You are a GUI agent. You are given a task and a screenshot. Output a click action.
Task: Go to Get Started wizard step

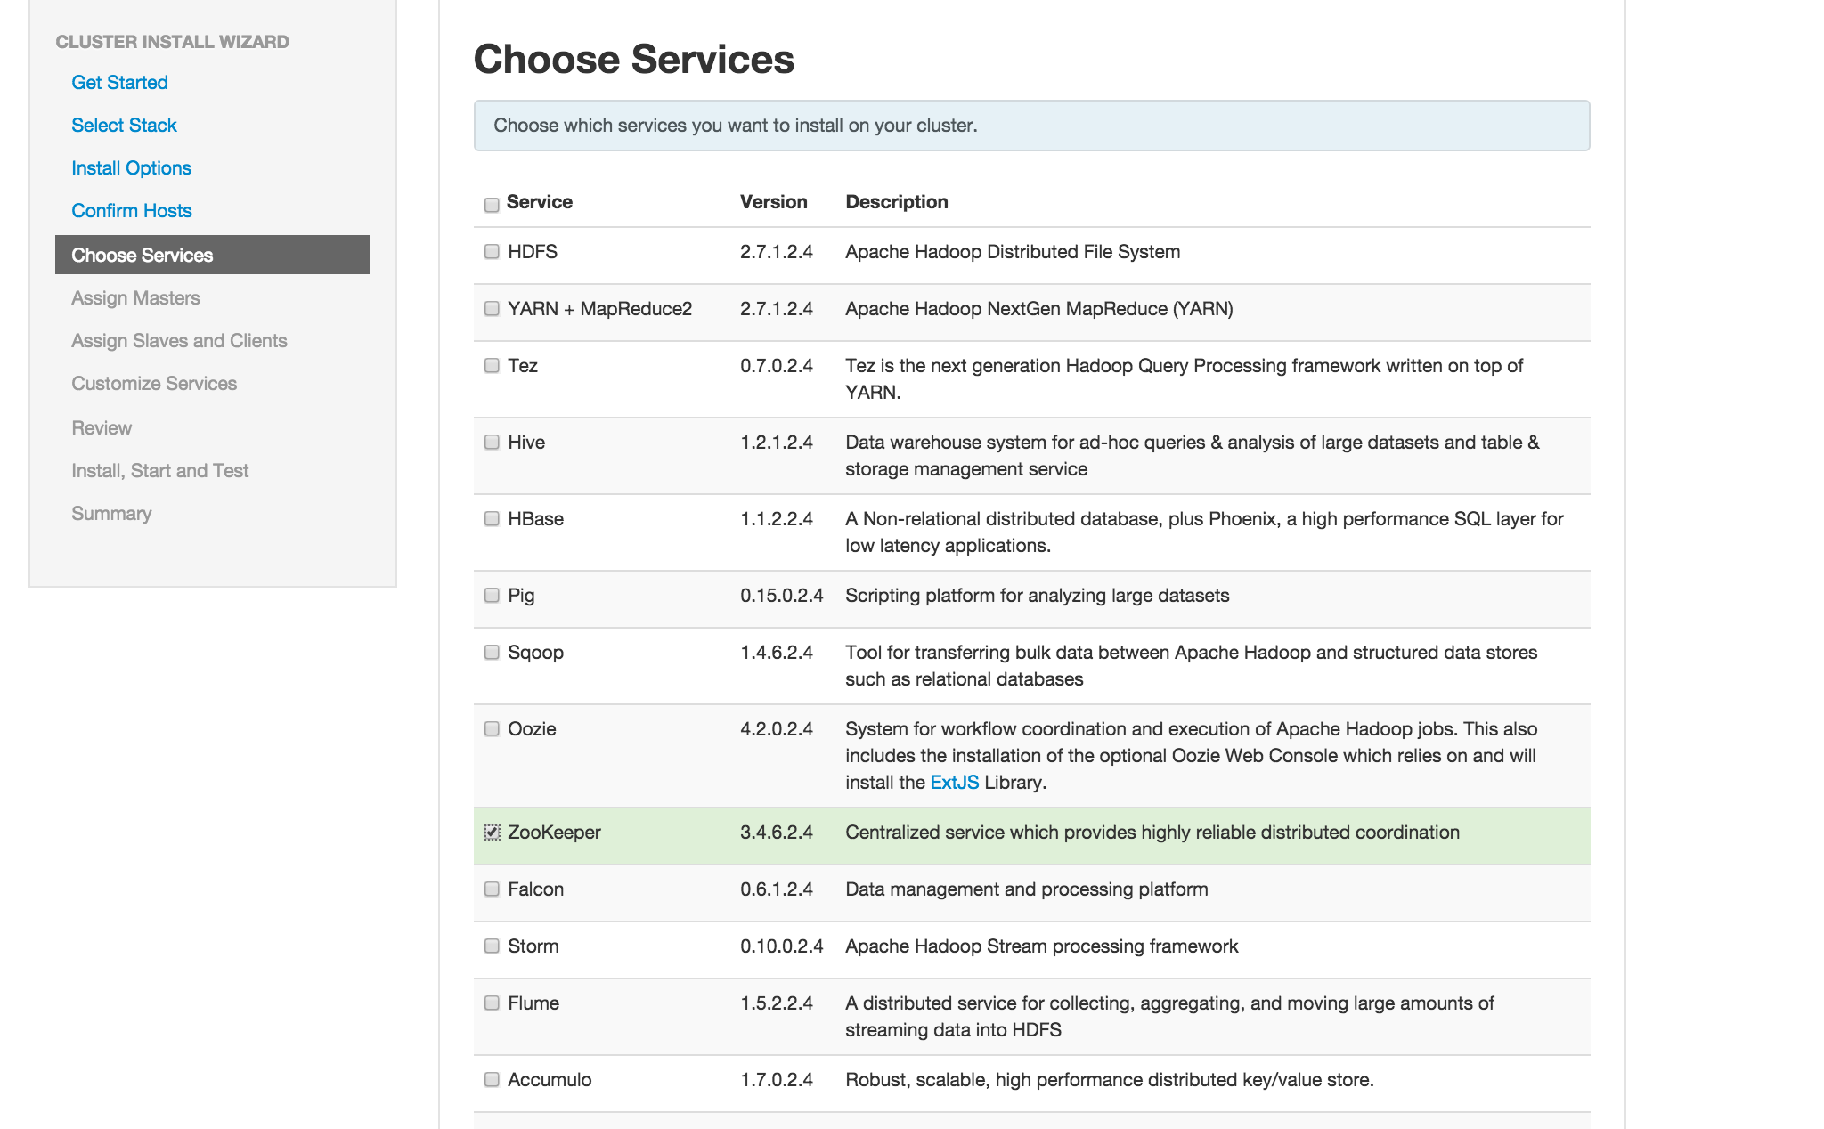coord(119,83)
